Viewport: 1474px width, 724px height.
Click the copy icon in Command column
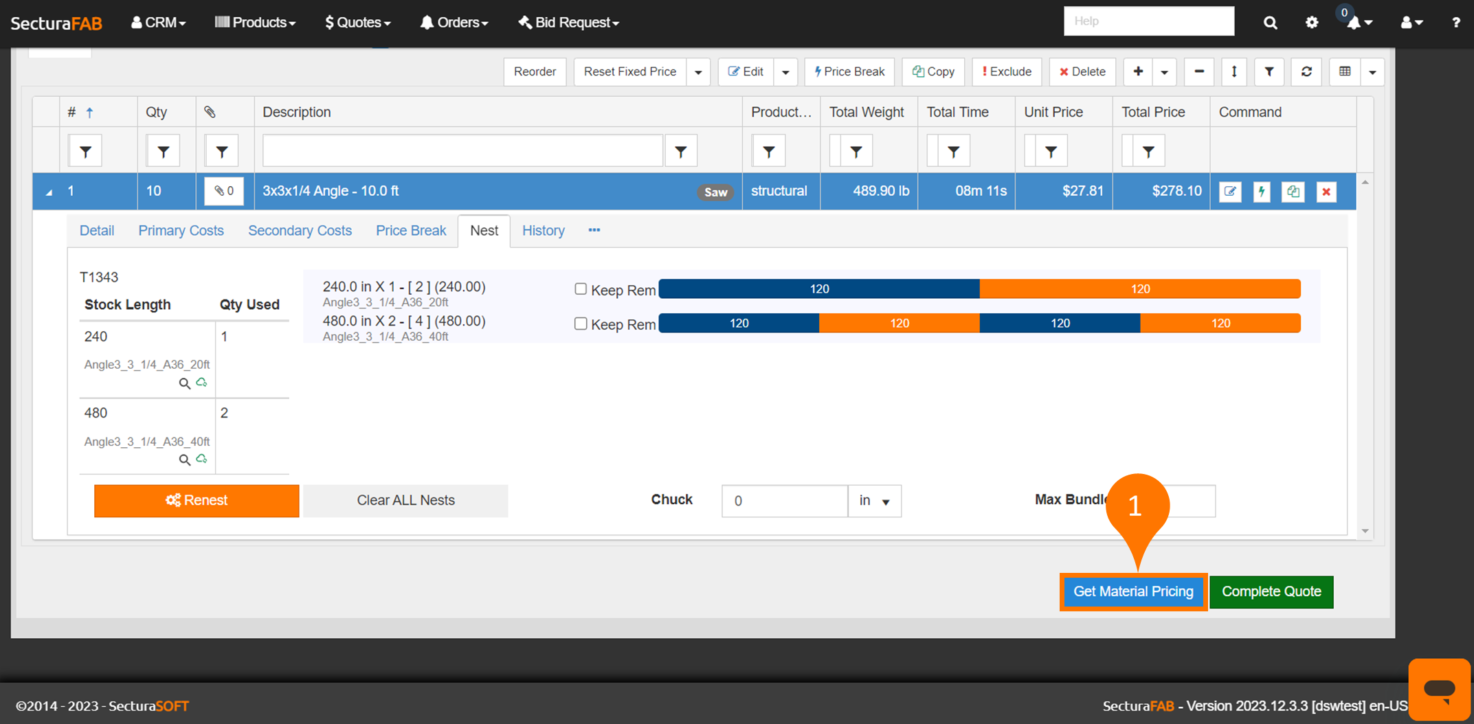tap(1293, 192)
